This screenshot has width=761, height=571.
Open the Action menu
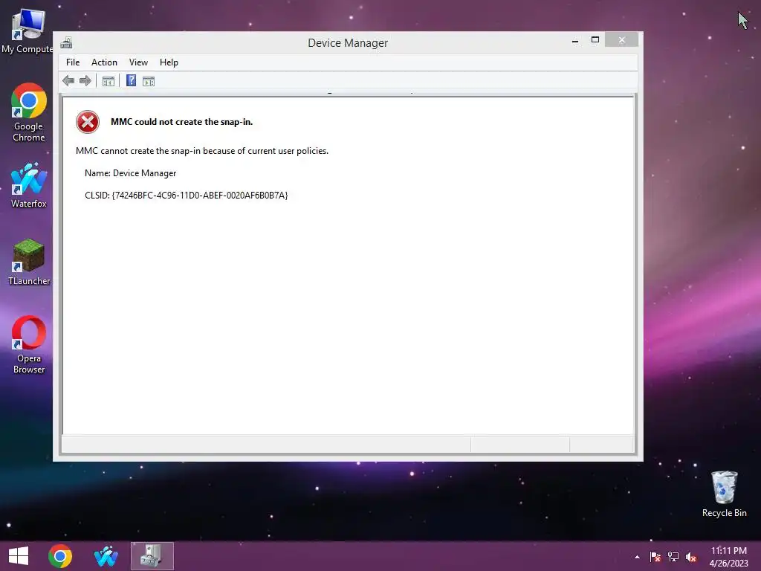tap(104, 62)
